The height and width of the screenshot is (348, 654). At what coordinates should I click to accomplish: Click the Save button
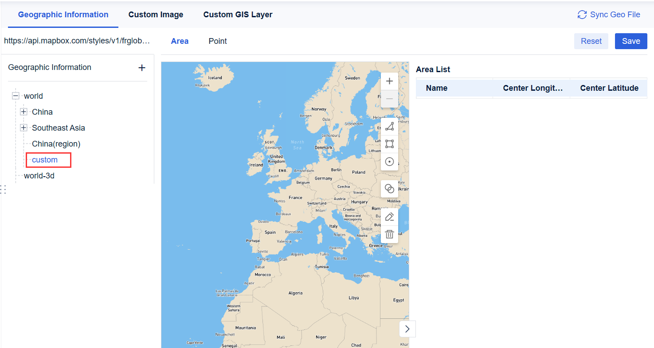coord(631,41)
